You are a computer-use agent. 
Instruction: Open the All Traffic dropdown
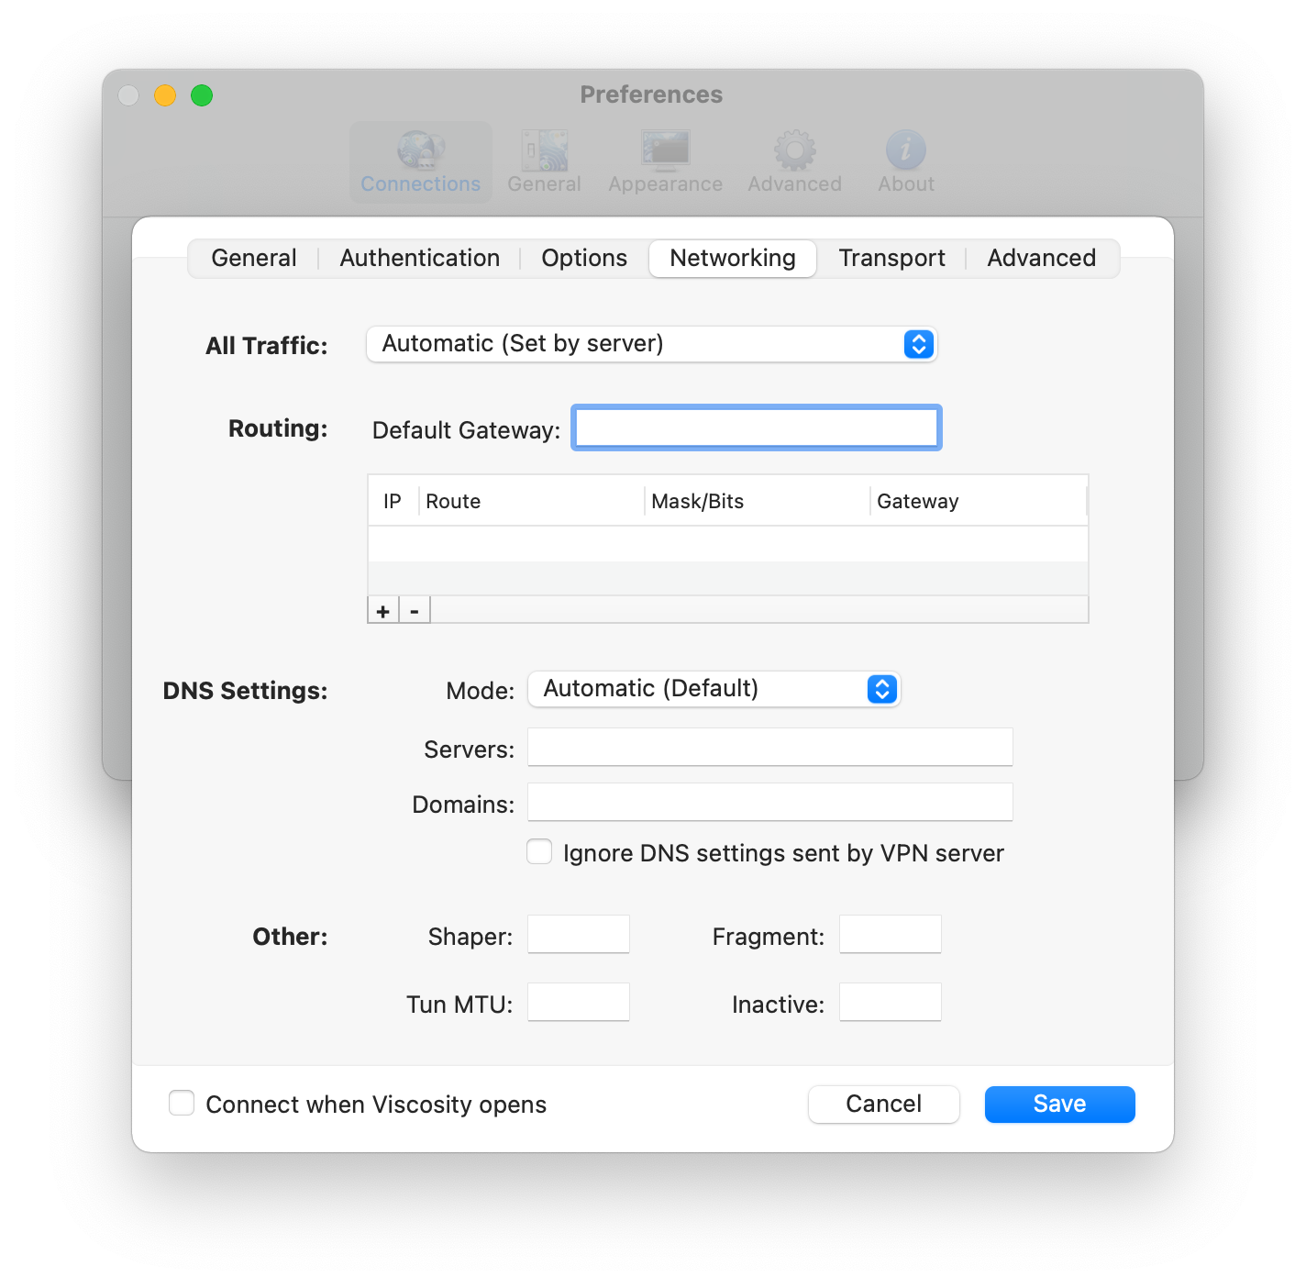pyautogui.click(x=651, y=344)
